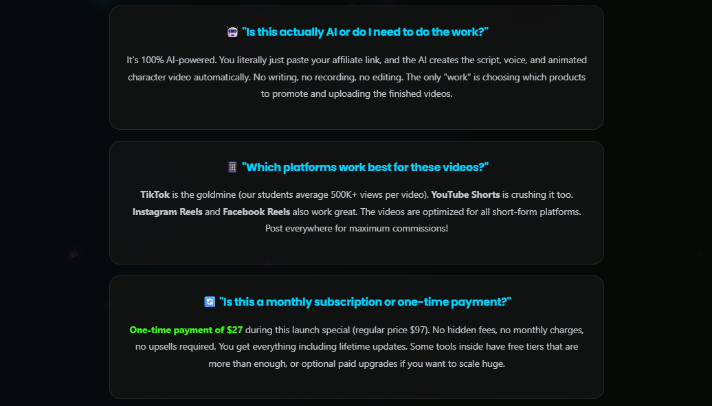Click the blue refresh arrows emoji icon
Viewport: 712px width, 406px height.
(x=210, y=302)
